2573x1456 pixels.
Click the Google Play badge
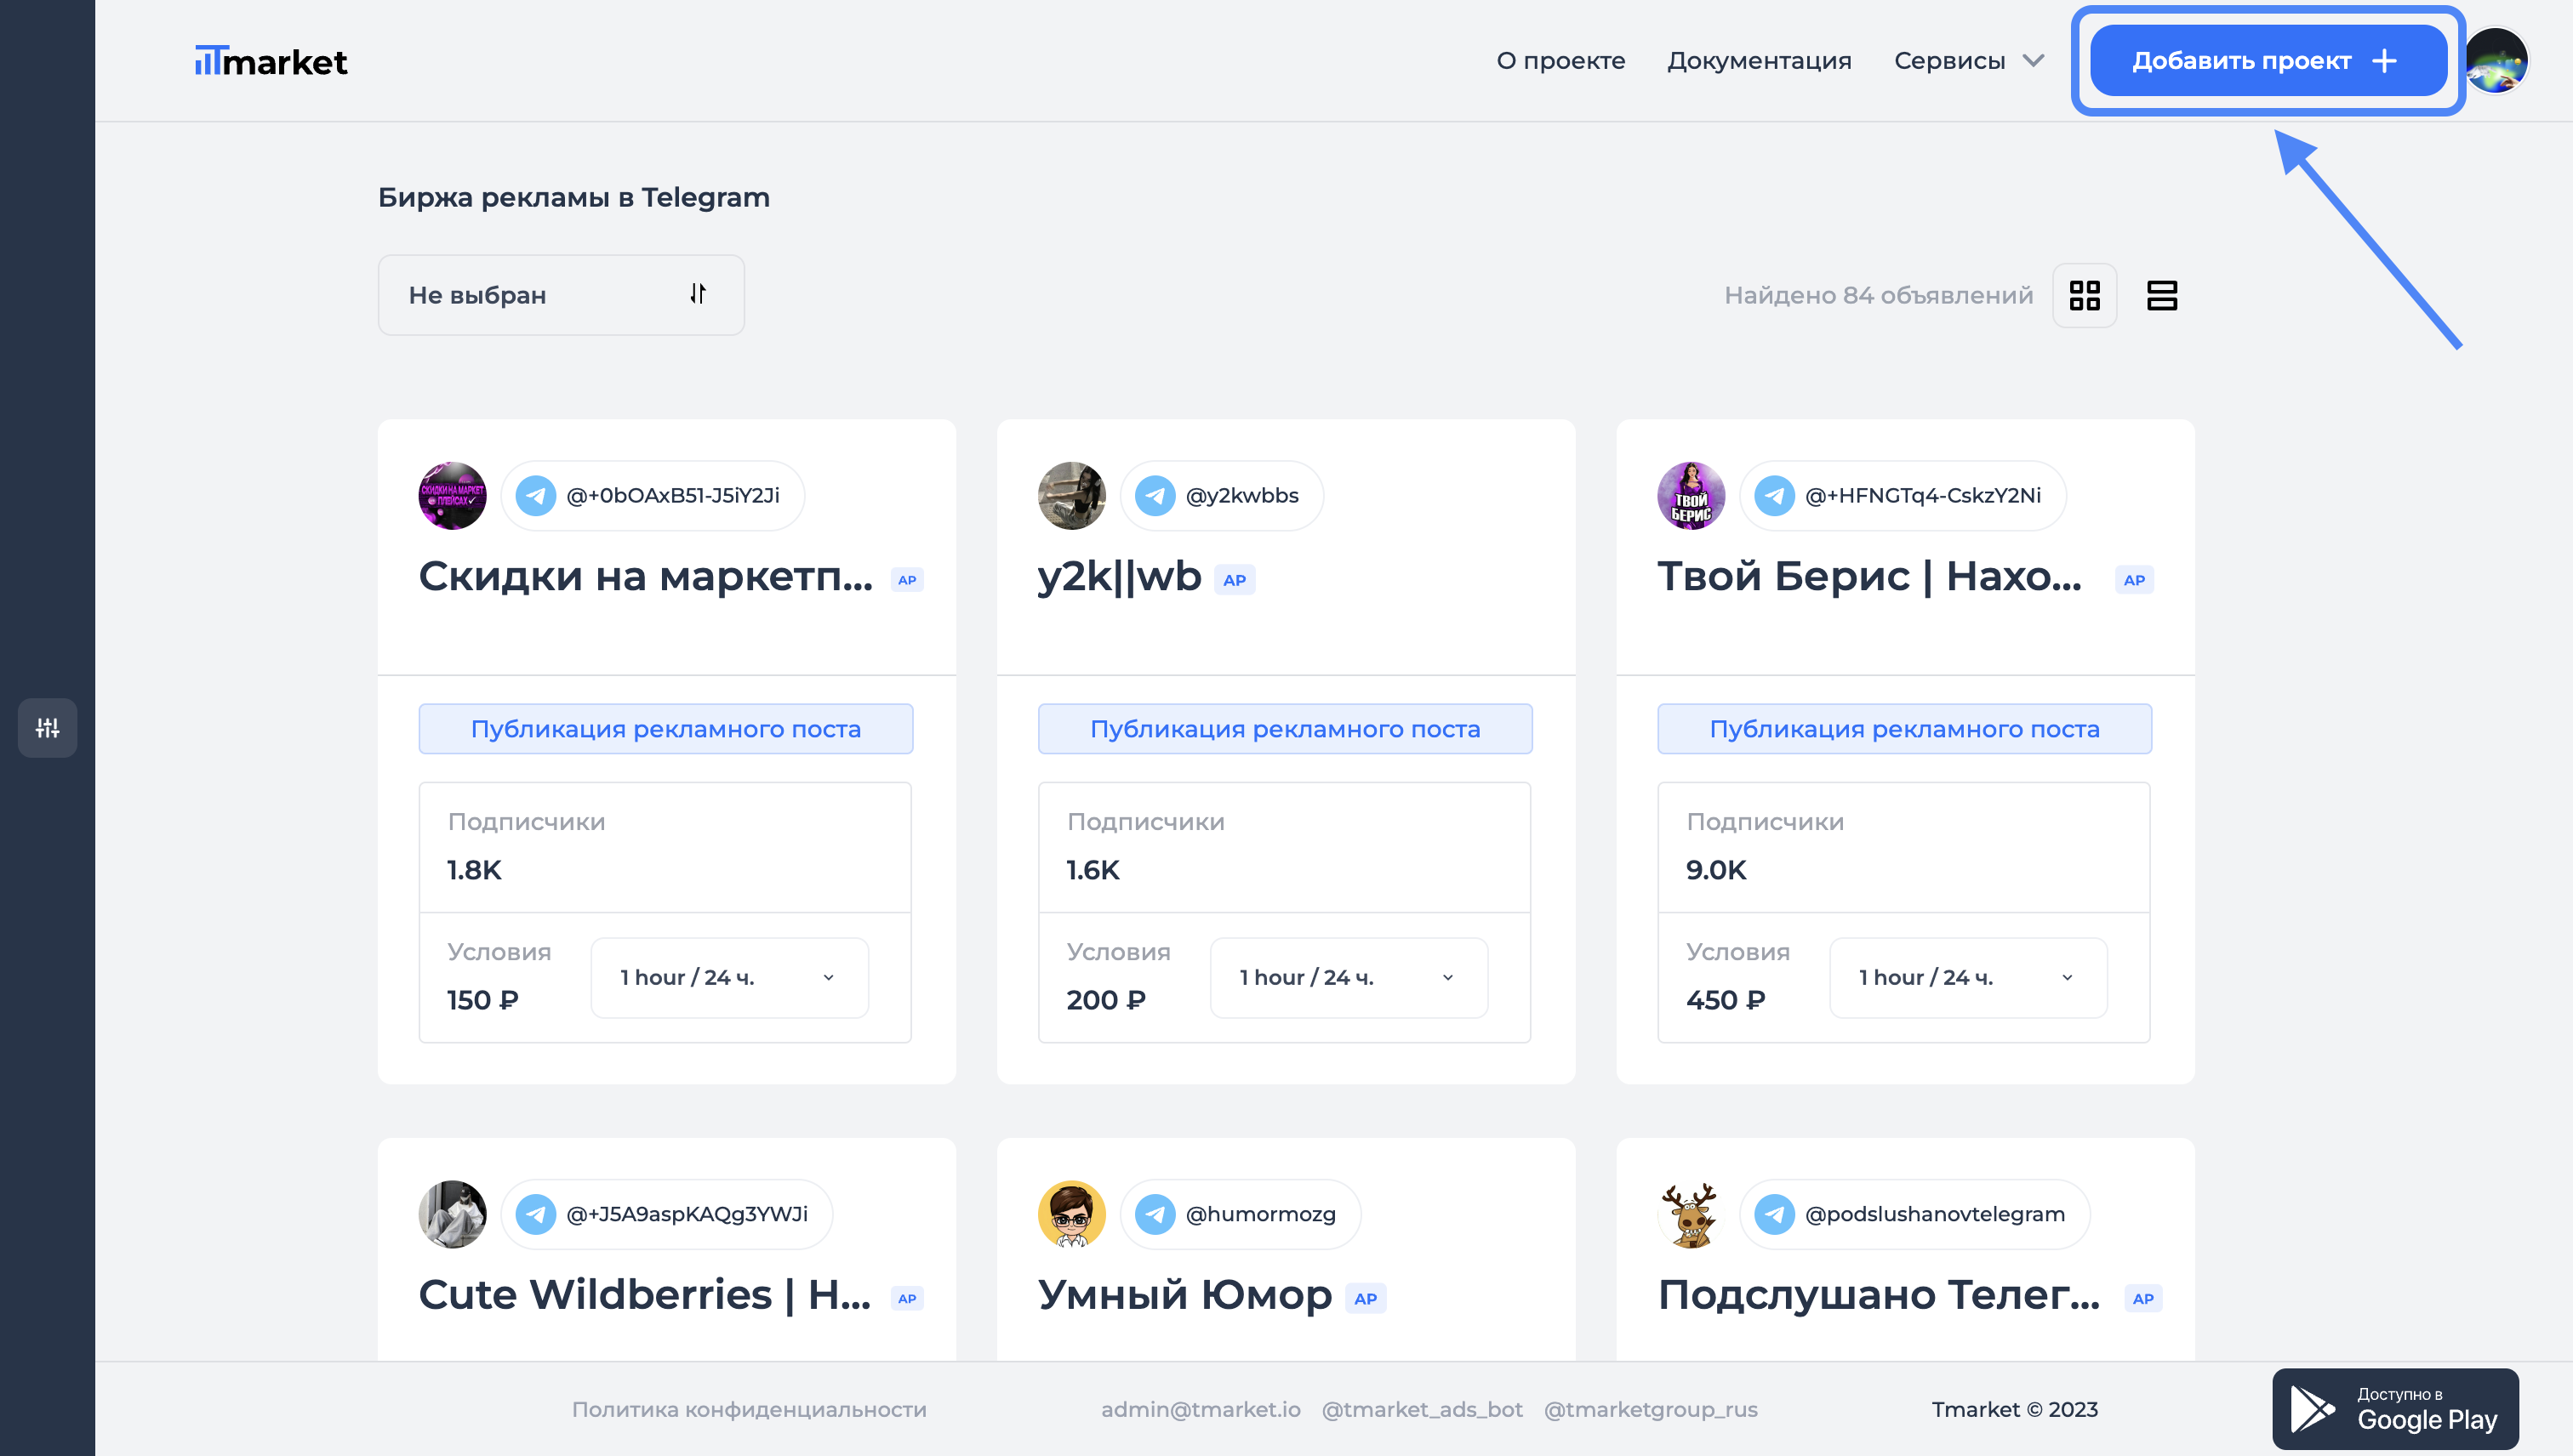pos(2395,1409)
